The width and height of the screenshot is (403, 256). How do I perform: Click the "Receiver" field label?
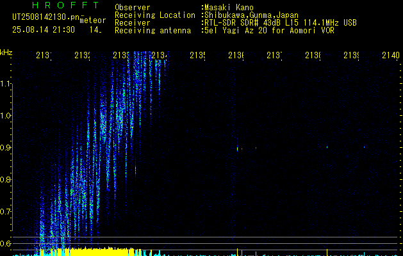click(133, 23)
